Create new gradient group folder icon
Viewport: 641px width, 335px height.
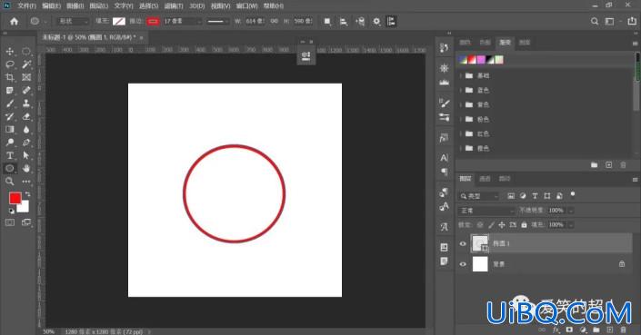594,165
